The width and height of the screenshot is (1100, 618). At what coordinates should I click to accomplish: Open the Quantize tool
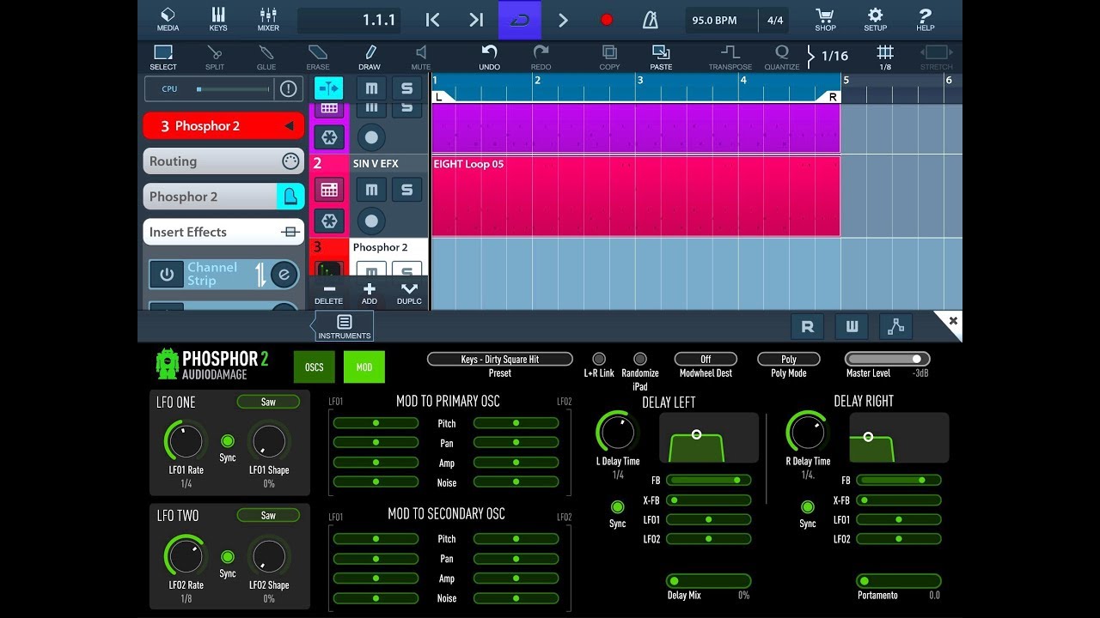coord(781,58)
